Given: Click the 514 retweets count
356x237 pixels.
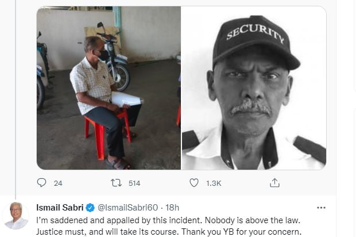Looking at the screenshot, I should (x=134, y=183).
